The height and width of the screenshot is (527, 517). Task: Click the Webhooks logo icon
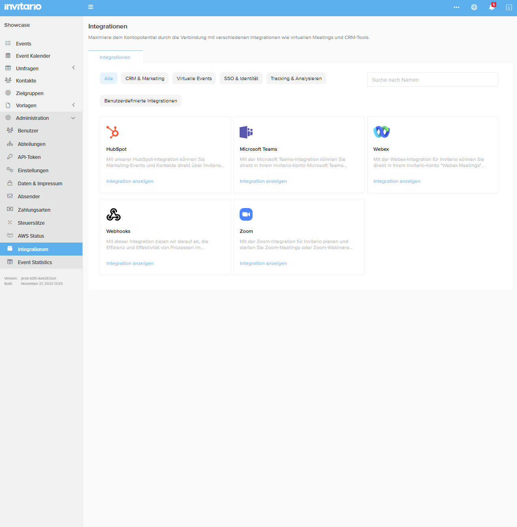click(113, 214)
